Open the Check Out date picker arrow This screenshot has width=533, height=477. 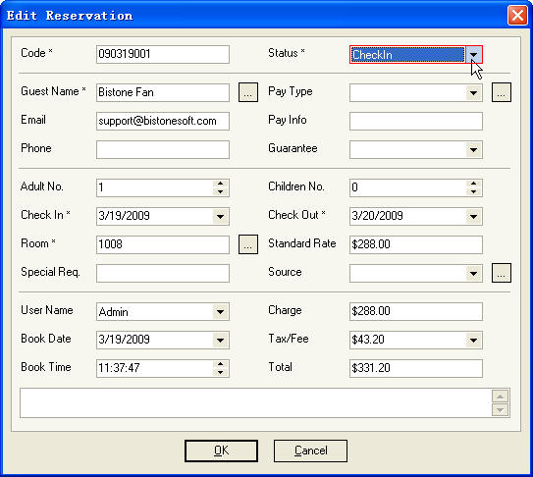click(473, 216)
